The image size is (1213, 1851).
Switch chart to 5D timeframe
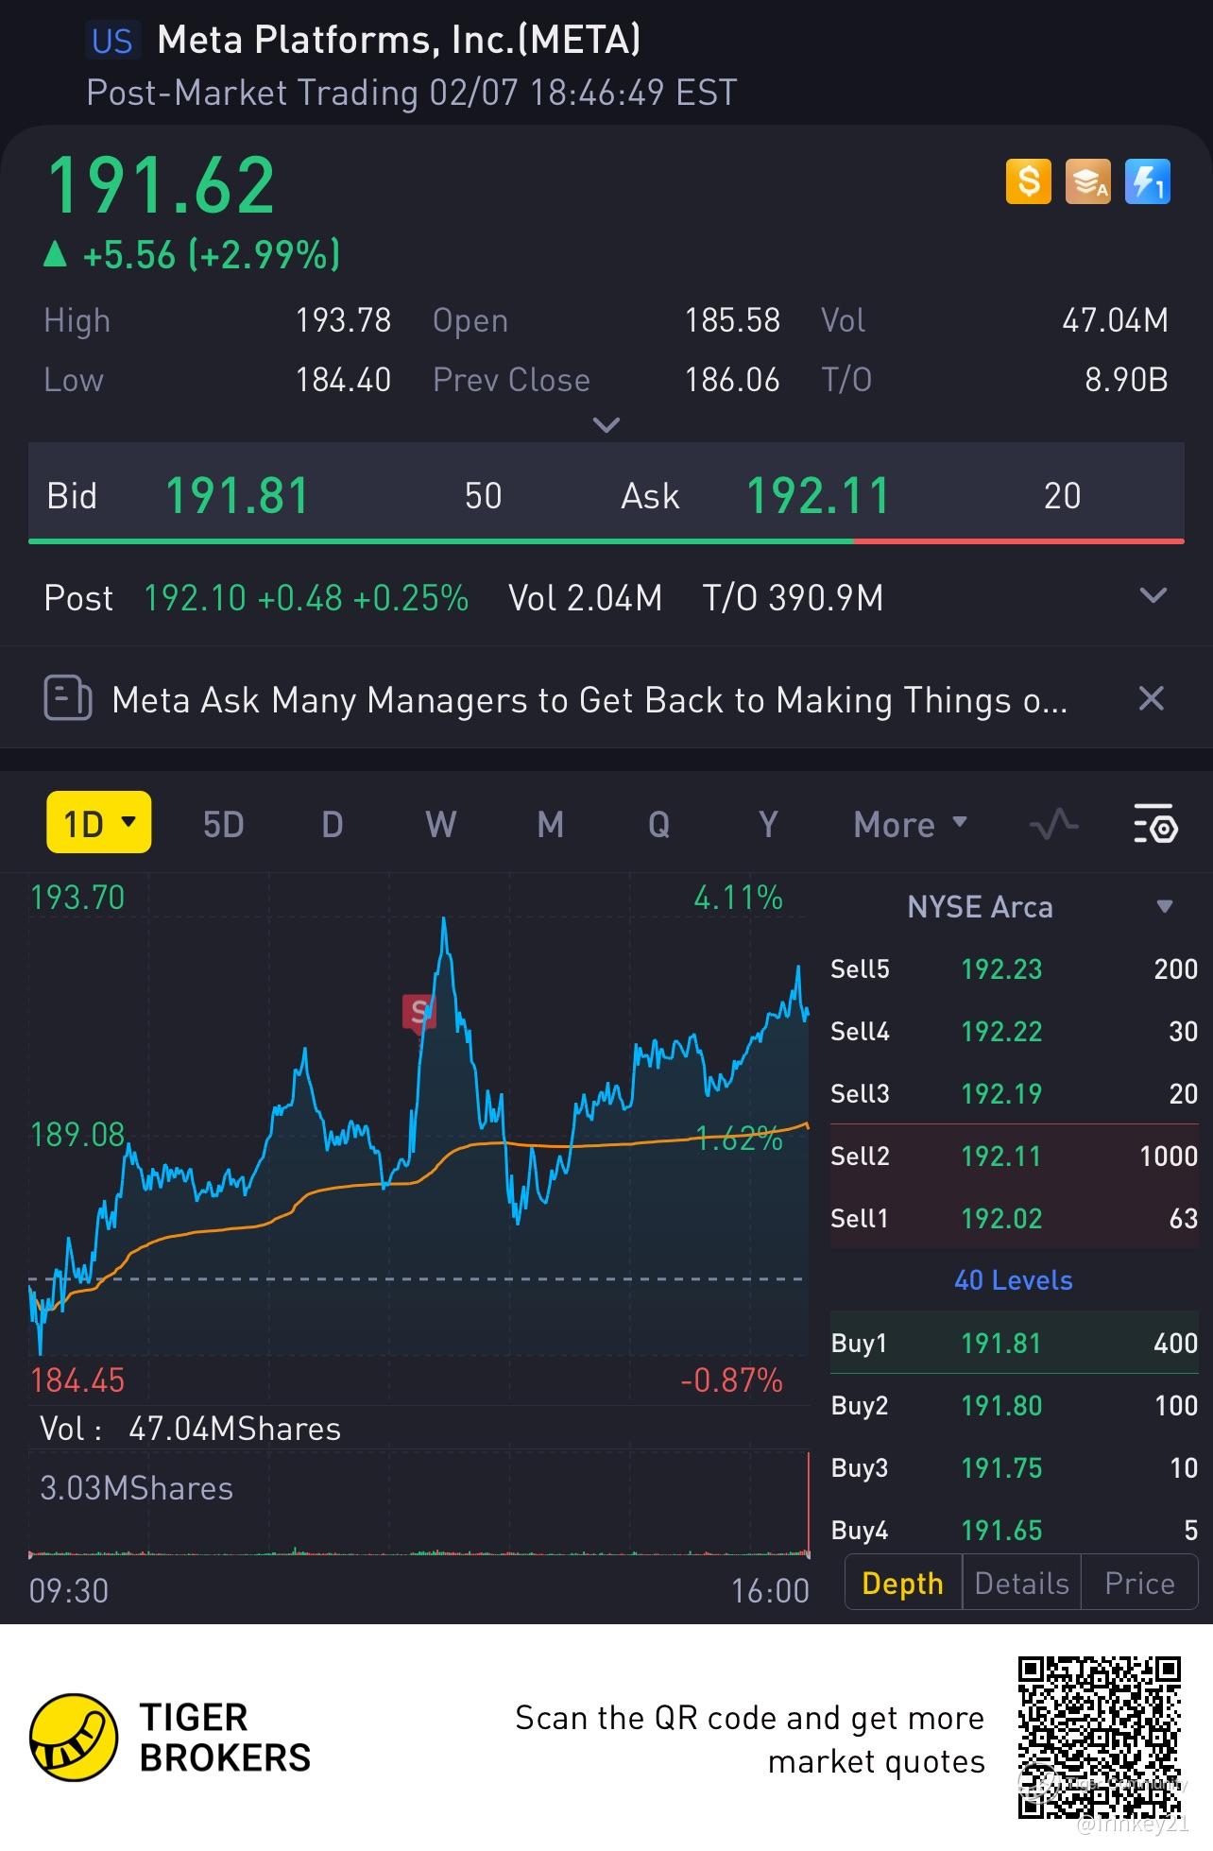click(224, 824)
